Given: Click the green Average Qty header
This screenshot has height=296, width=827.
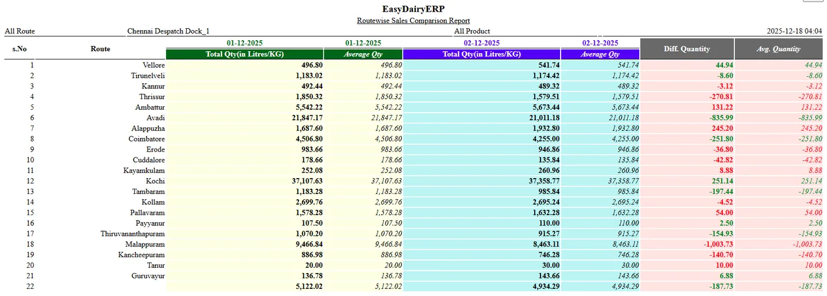Looking at the screenshot, I should pyautogui.click(x=363, y=54).
